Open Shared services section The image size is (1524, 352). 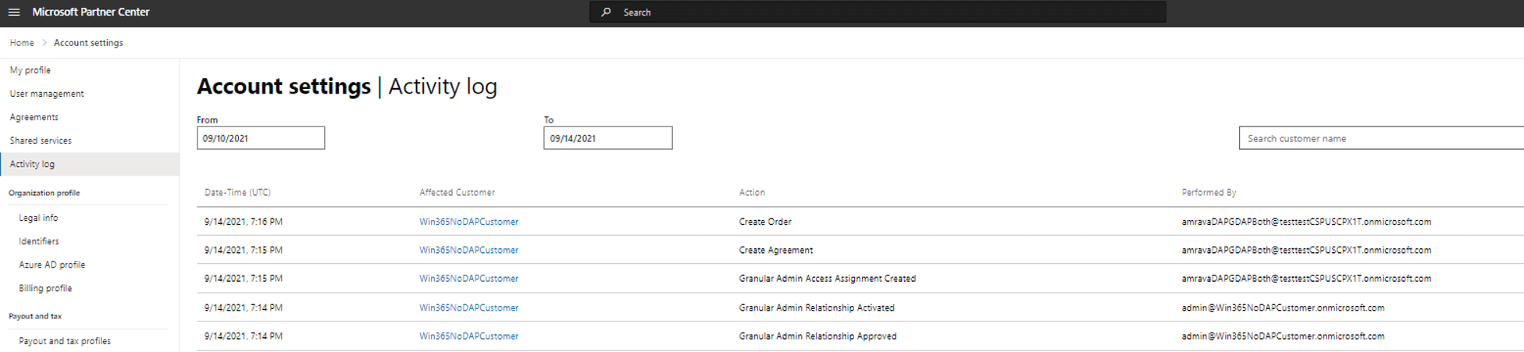(x=41, y=140)
